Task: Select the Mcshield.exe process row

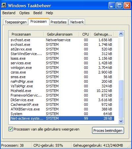Action: pos(62,91)
